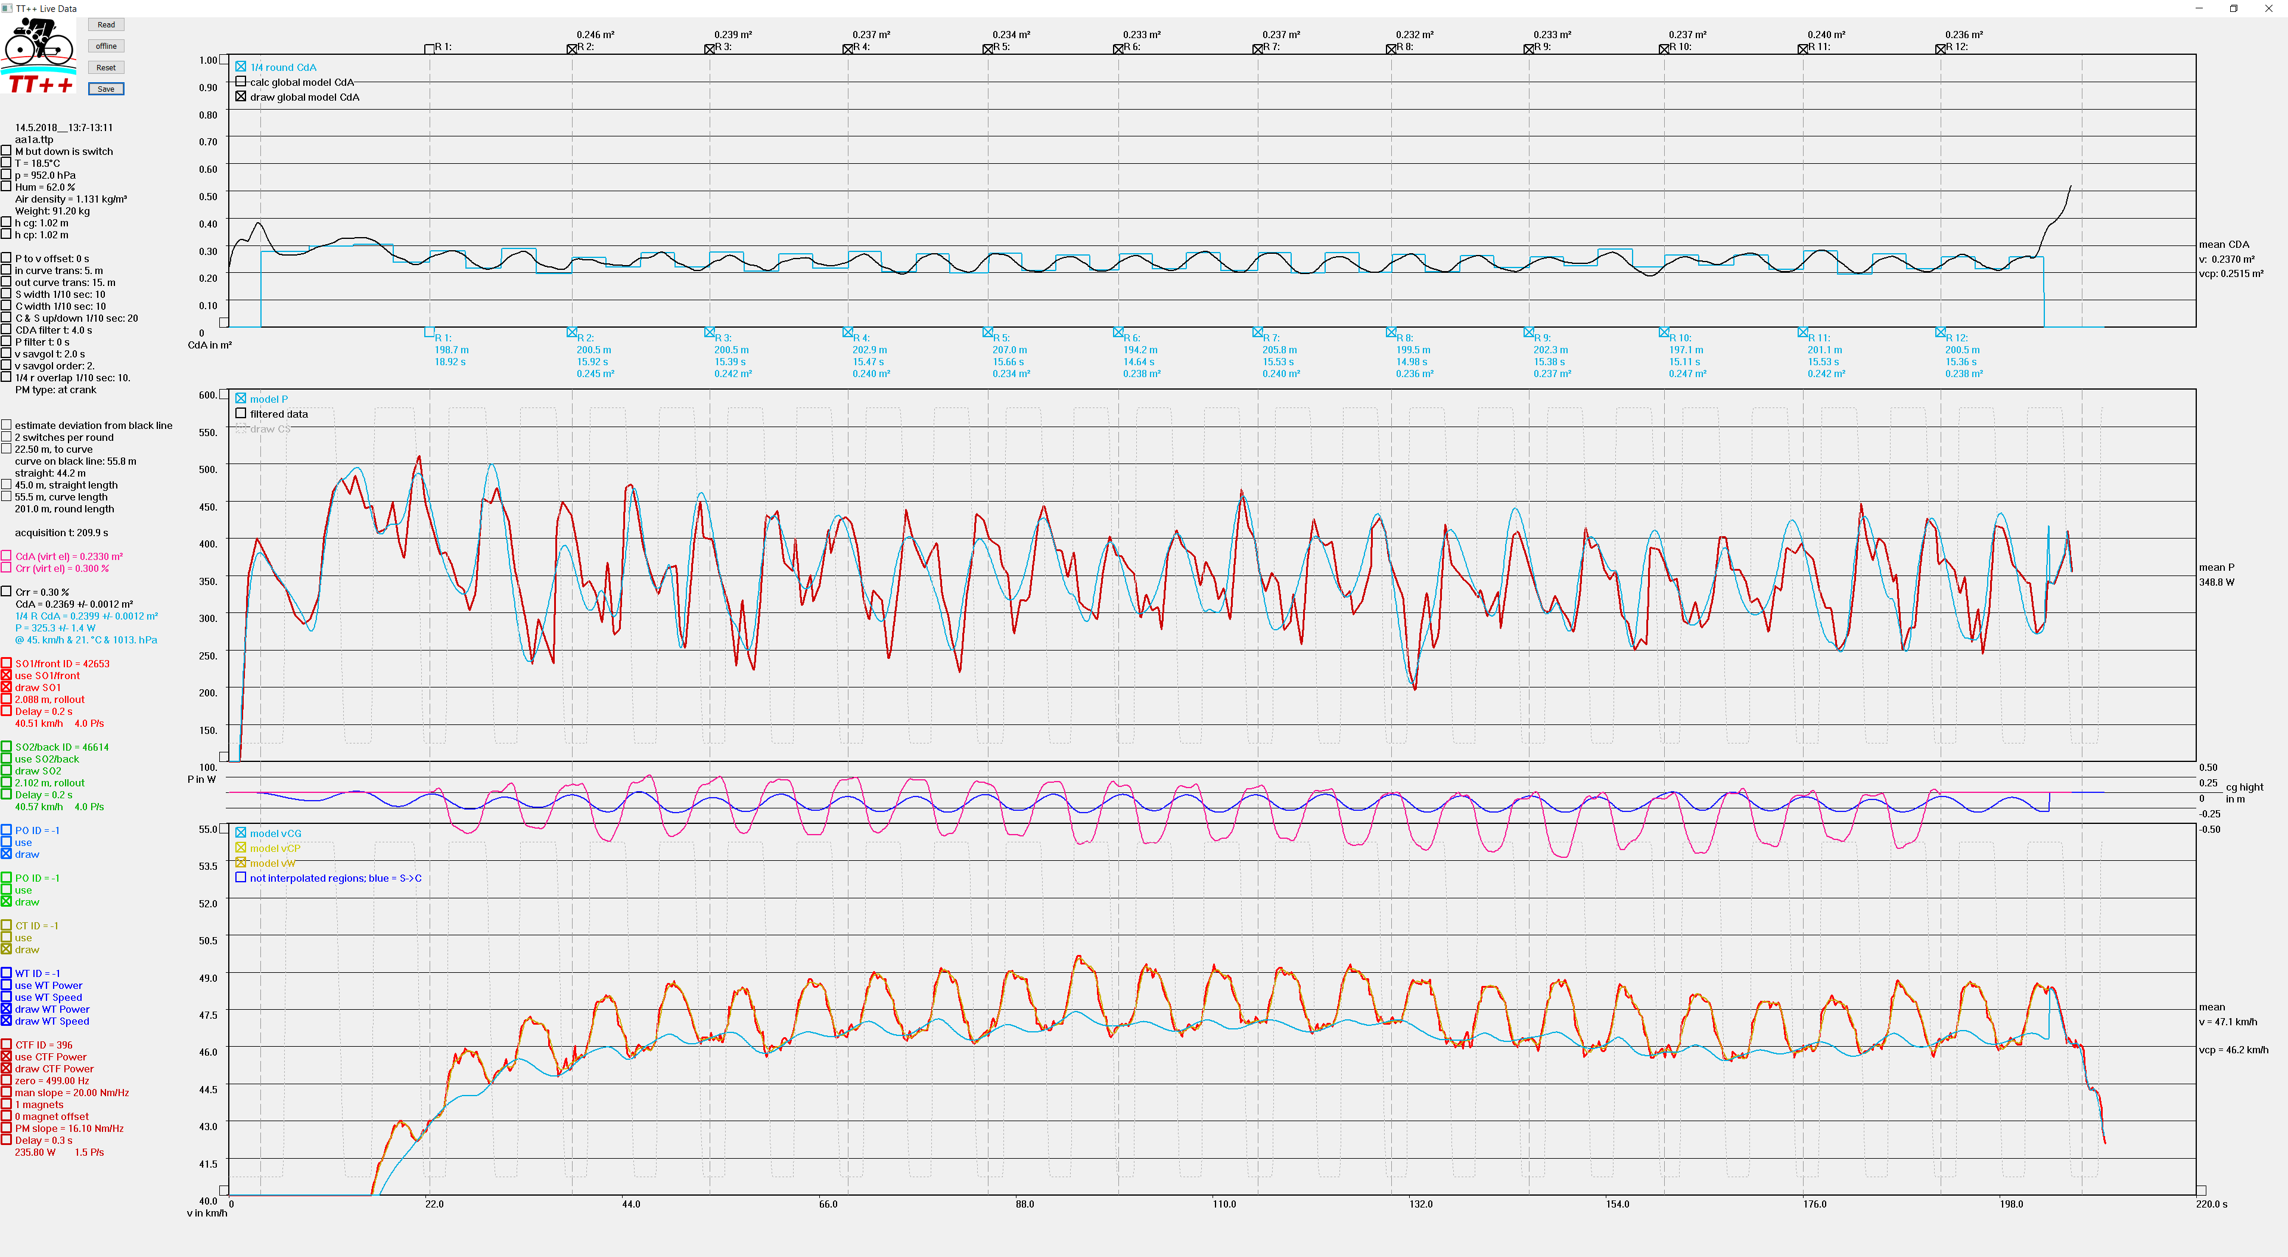This screenshot has width=2288, height=1257.
Task: Restore down the TT++ window
Action: click(2234, 8)
